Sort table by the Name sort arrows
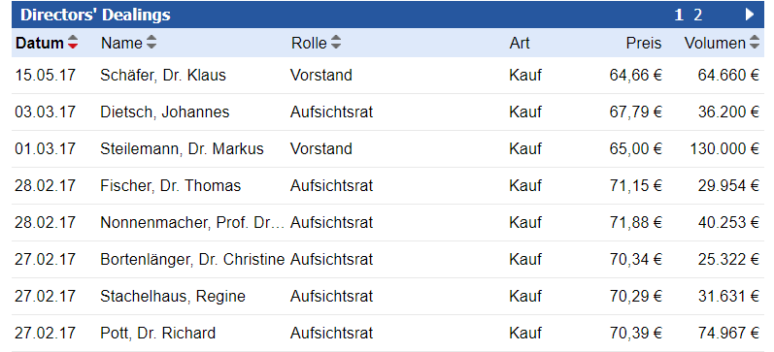Screen dimensions: 774x352 click(151, 43)
